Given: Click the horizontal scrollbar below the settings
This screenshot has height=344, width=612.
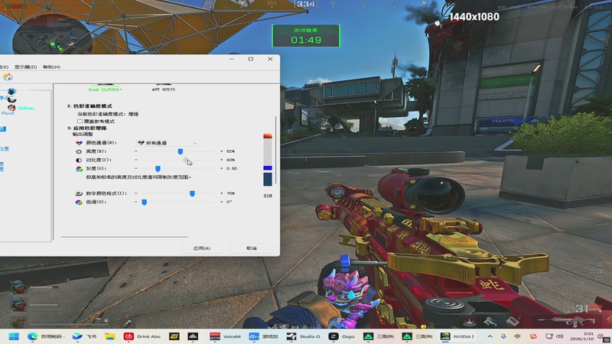Looking at the screenshot, I should coord(124,237).
